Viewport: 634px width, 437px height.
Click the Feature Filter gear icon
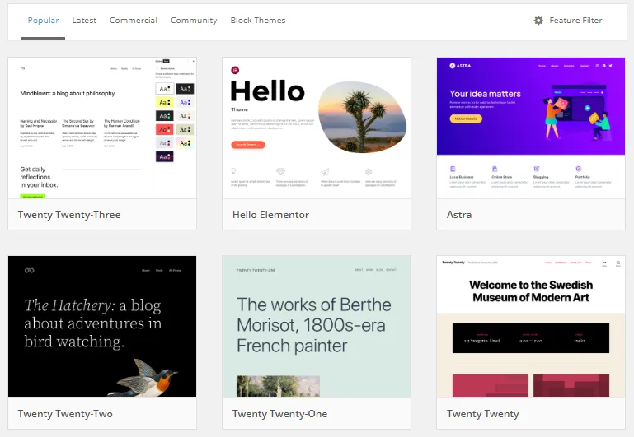538,21
